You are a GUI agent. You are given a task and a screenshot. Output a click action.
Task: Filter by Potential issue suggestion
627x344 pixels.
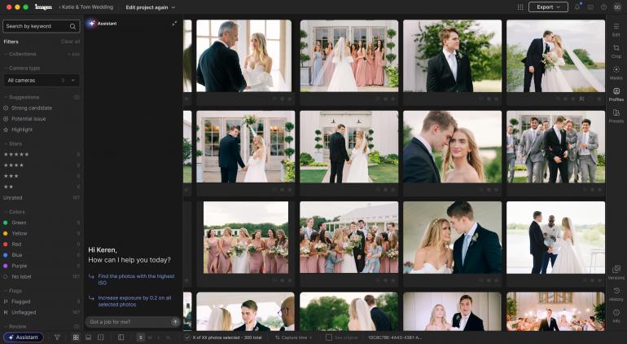coord(24,119)
